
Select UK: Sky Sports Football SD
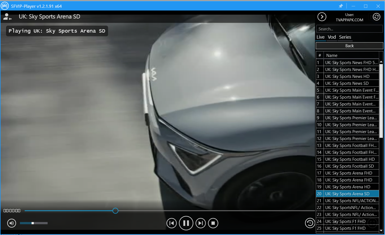coord(348,166)
